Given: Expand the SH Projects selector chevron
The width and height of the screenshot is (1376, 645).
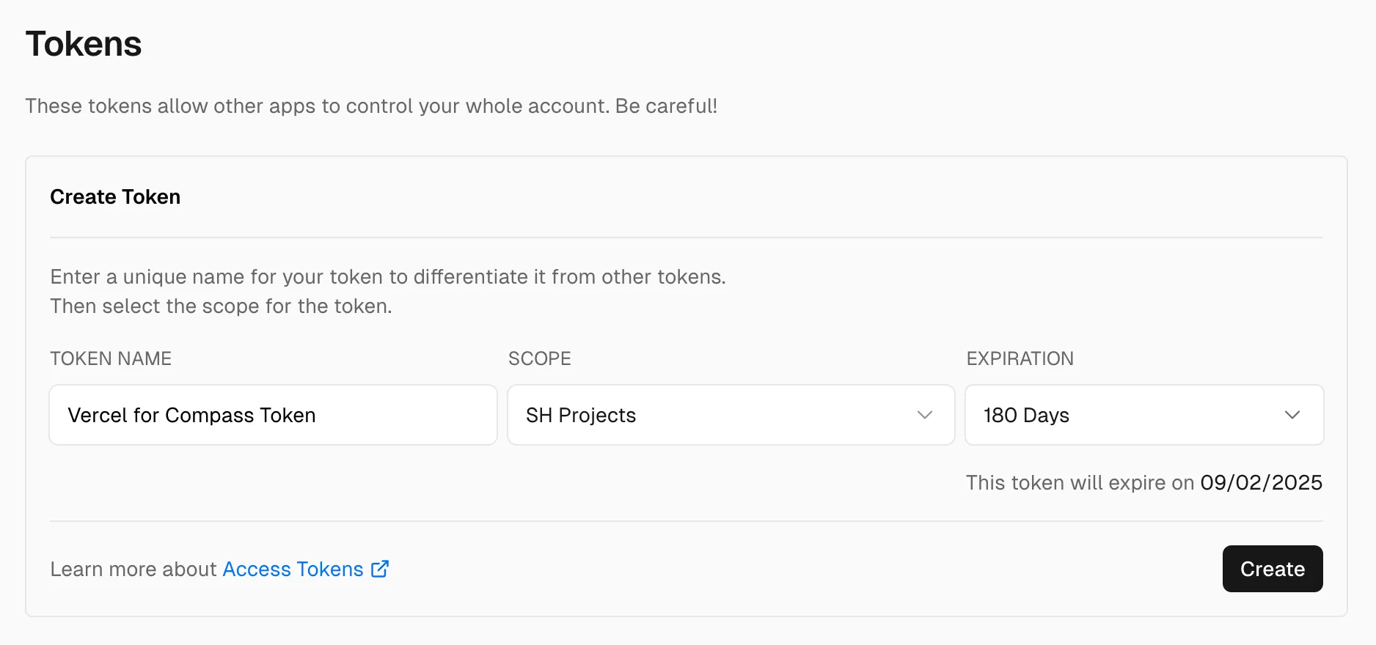Looking at the screenshot, I should pyautogui.click(x=923, y=415).
